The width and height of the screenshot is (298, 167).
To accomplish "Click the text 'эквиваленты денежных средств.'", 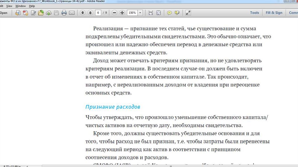I will 126,52.
